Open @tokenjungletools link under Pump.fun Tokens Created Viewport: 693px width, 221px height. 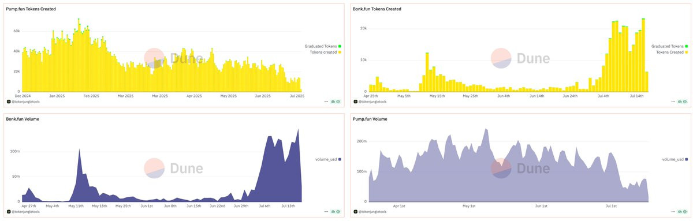coord(26,102)
